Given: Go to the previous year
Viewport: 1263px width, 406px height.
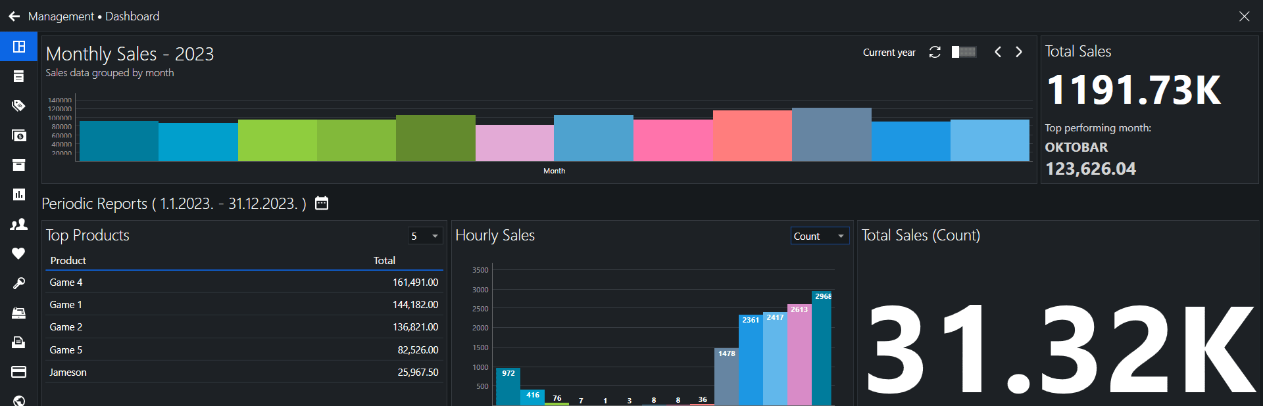Looking at the screenshot, I should tap(998, 52).
